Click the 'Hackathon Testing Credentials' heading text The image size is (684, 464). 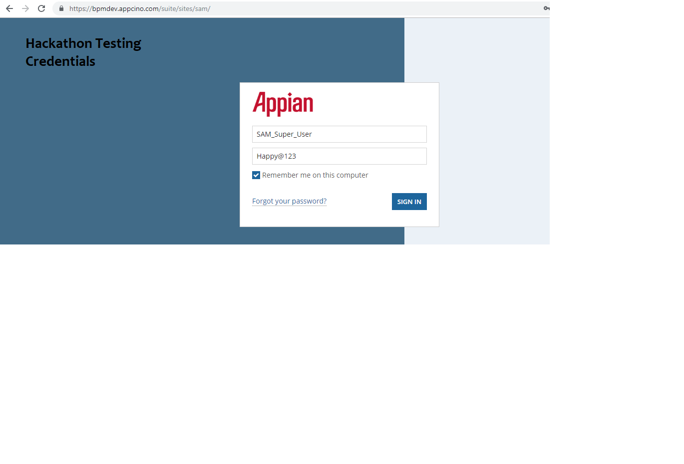click(x=83, y=52)
